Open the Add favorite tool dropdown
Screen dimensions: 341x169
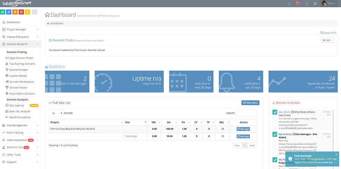[x=327, y=40]
